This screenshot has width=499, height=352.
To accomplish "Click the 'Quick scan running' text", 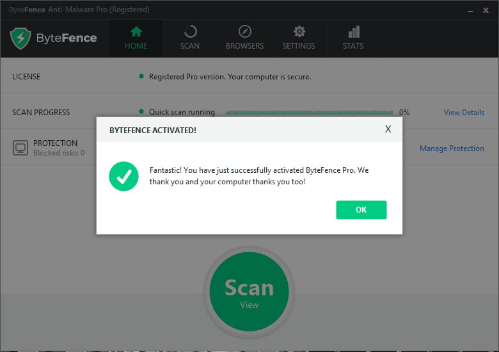I will [x=182, y=112].
